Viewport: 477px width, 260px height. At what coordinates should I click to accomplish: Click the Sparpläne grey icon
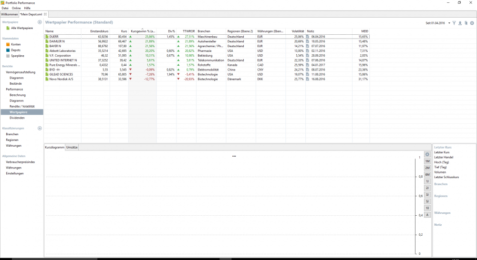pos(8,56)
